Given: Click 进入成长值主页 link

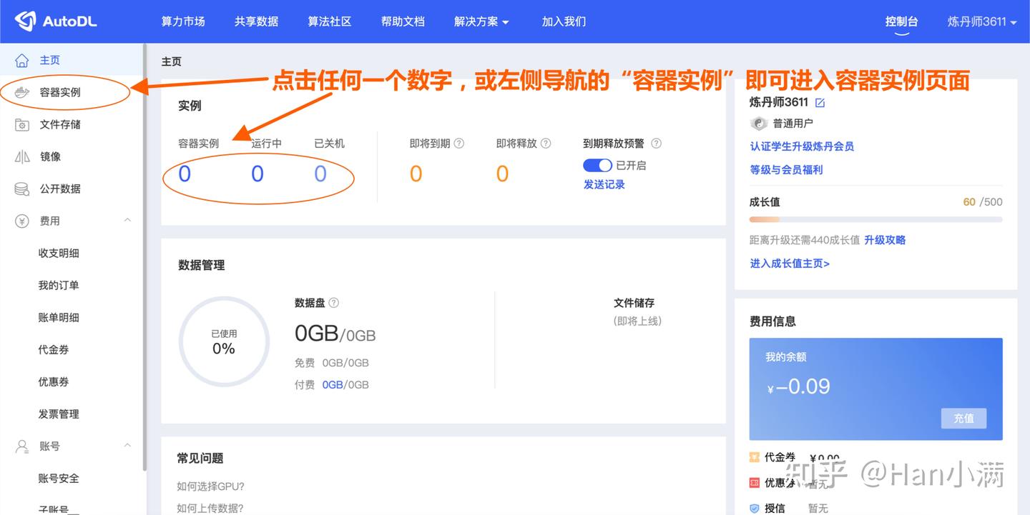Looking at the screenshot, I should coord(790,264).
